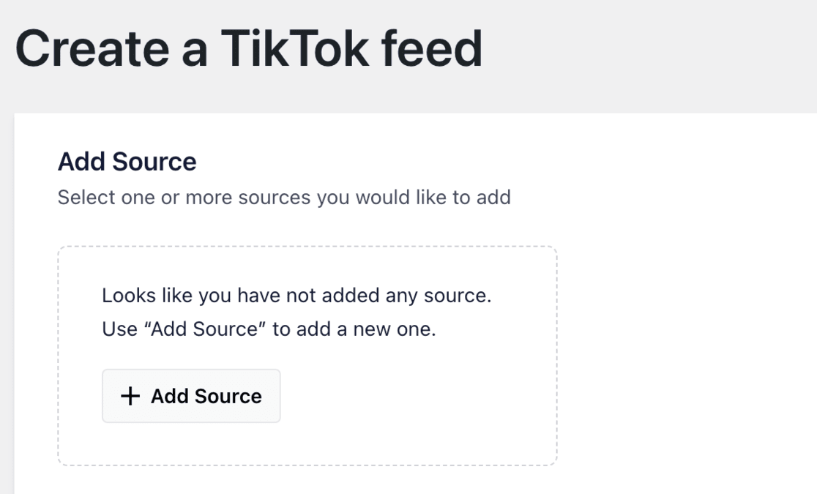Image resolution: width=817 pixels, height=494 pixels.
Task: Click the Create a TikTok feed page heading
Action: click(250, 47)
